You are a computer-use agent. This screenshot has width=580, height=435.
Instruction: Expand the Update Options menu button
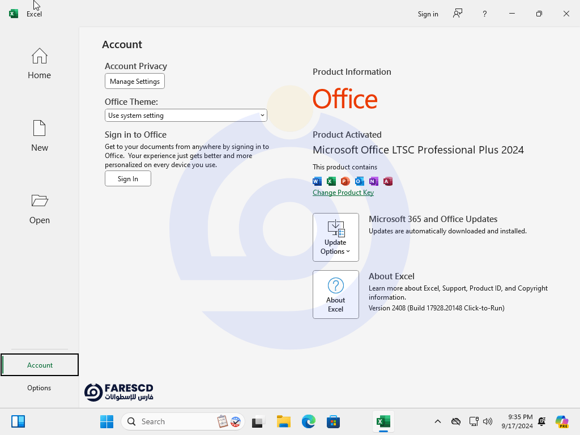coord(335,237)
